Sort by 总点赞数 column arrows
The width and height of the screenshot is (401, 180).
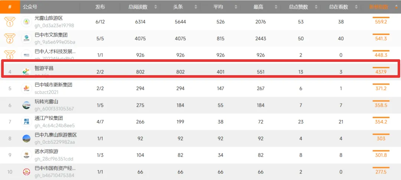pos(316,7)
